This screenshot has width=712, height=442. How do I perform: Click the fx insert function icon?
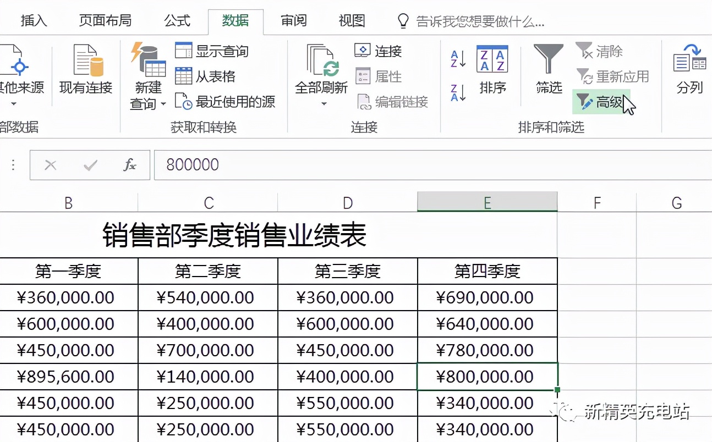[x=129, y=164]
